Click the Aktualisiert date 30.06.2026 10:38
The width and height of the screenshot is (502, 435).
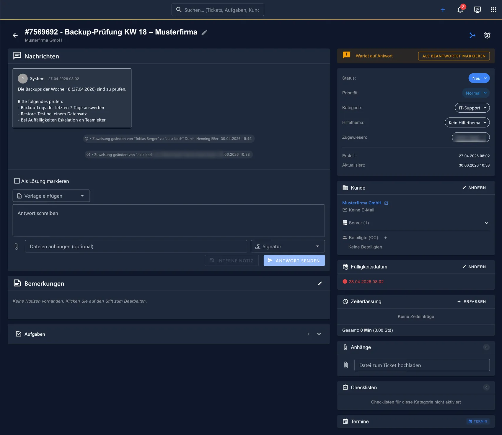click(474, 165)
